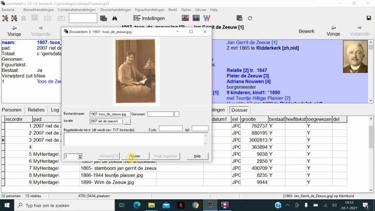
Task: Click the table grid icon beside search box
Action: (103, 18)
